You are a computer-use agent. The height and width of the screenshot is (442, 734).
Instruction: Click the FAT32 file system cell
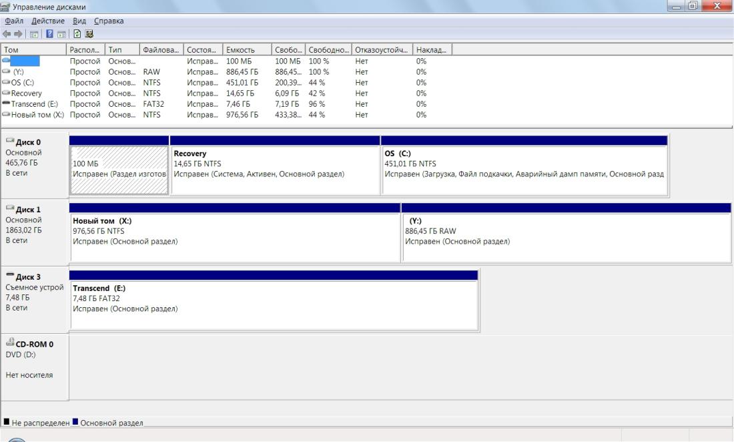(153, 104)
